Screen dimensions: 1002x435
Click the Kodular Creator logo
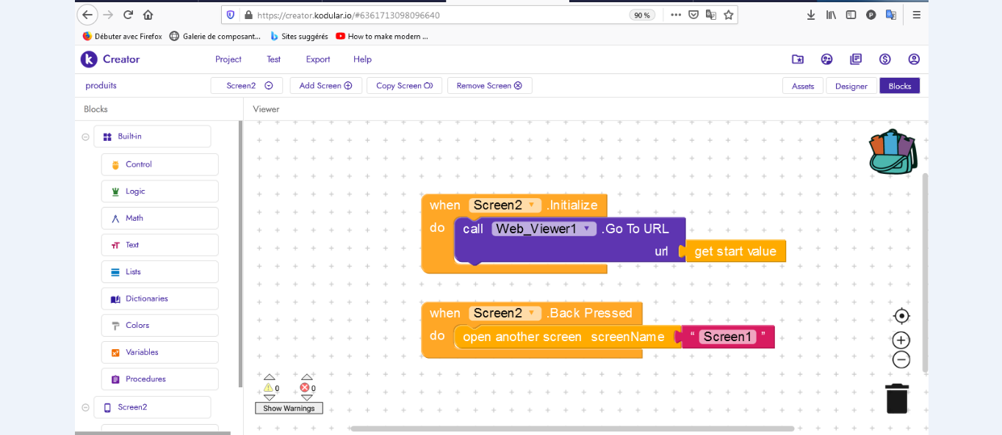(x=110, y=59)
